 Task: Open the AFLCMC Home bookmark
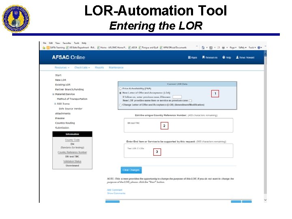(x=112, y=48)
